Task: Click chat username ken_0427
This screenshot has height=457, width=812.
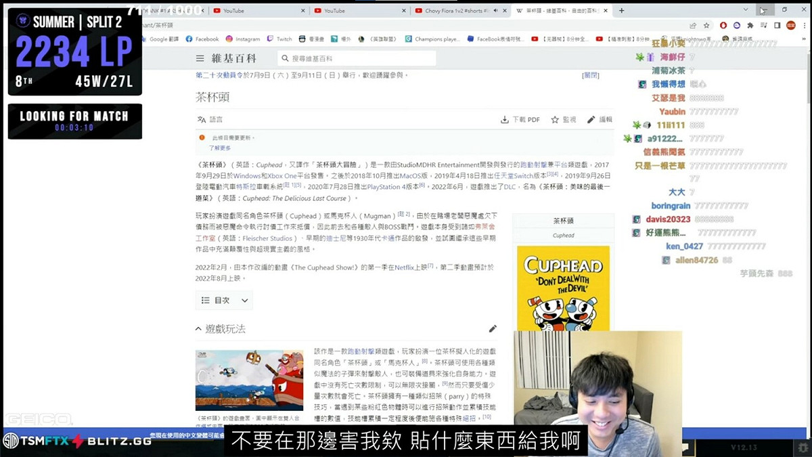Action: (684, 246)
